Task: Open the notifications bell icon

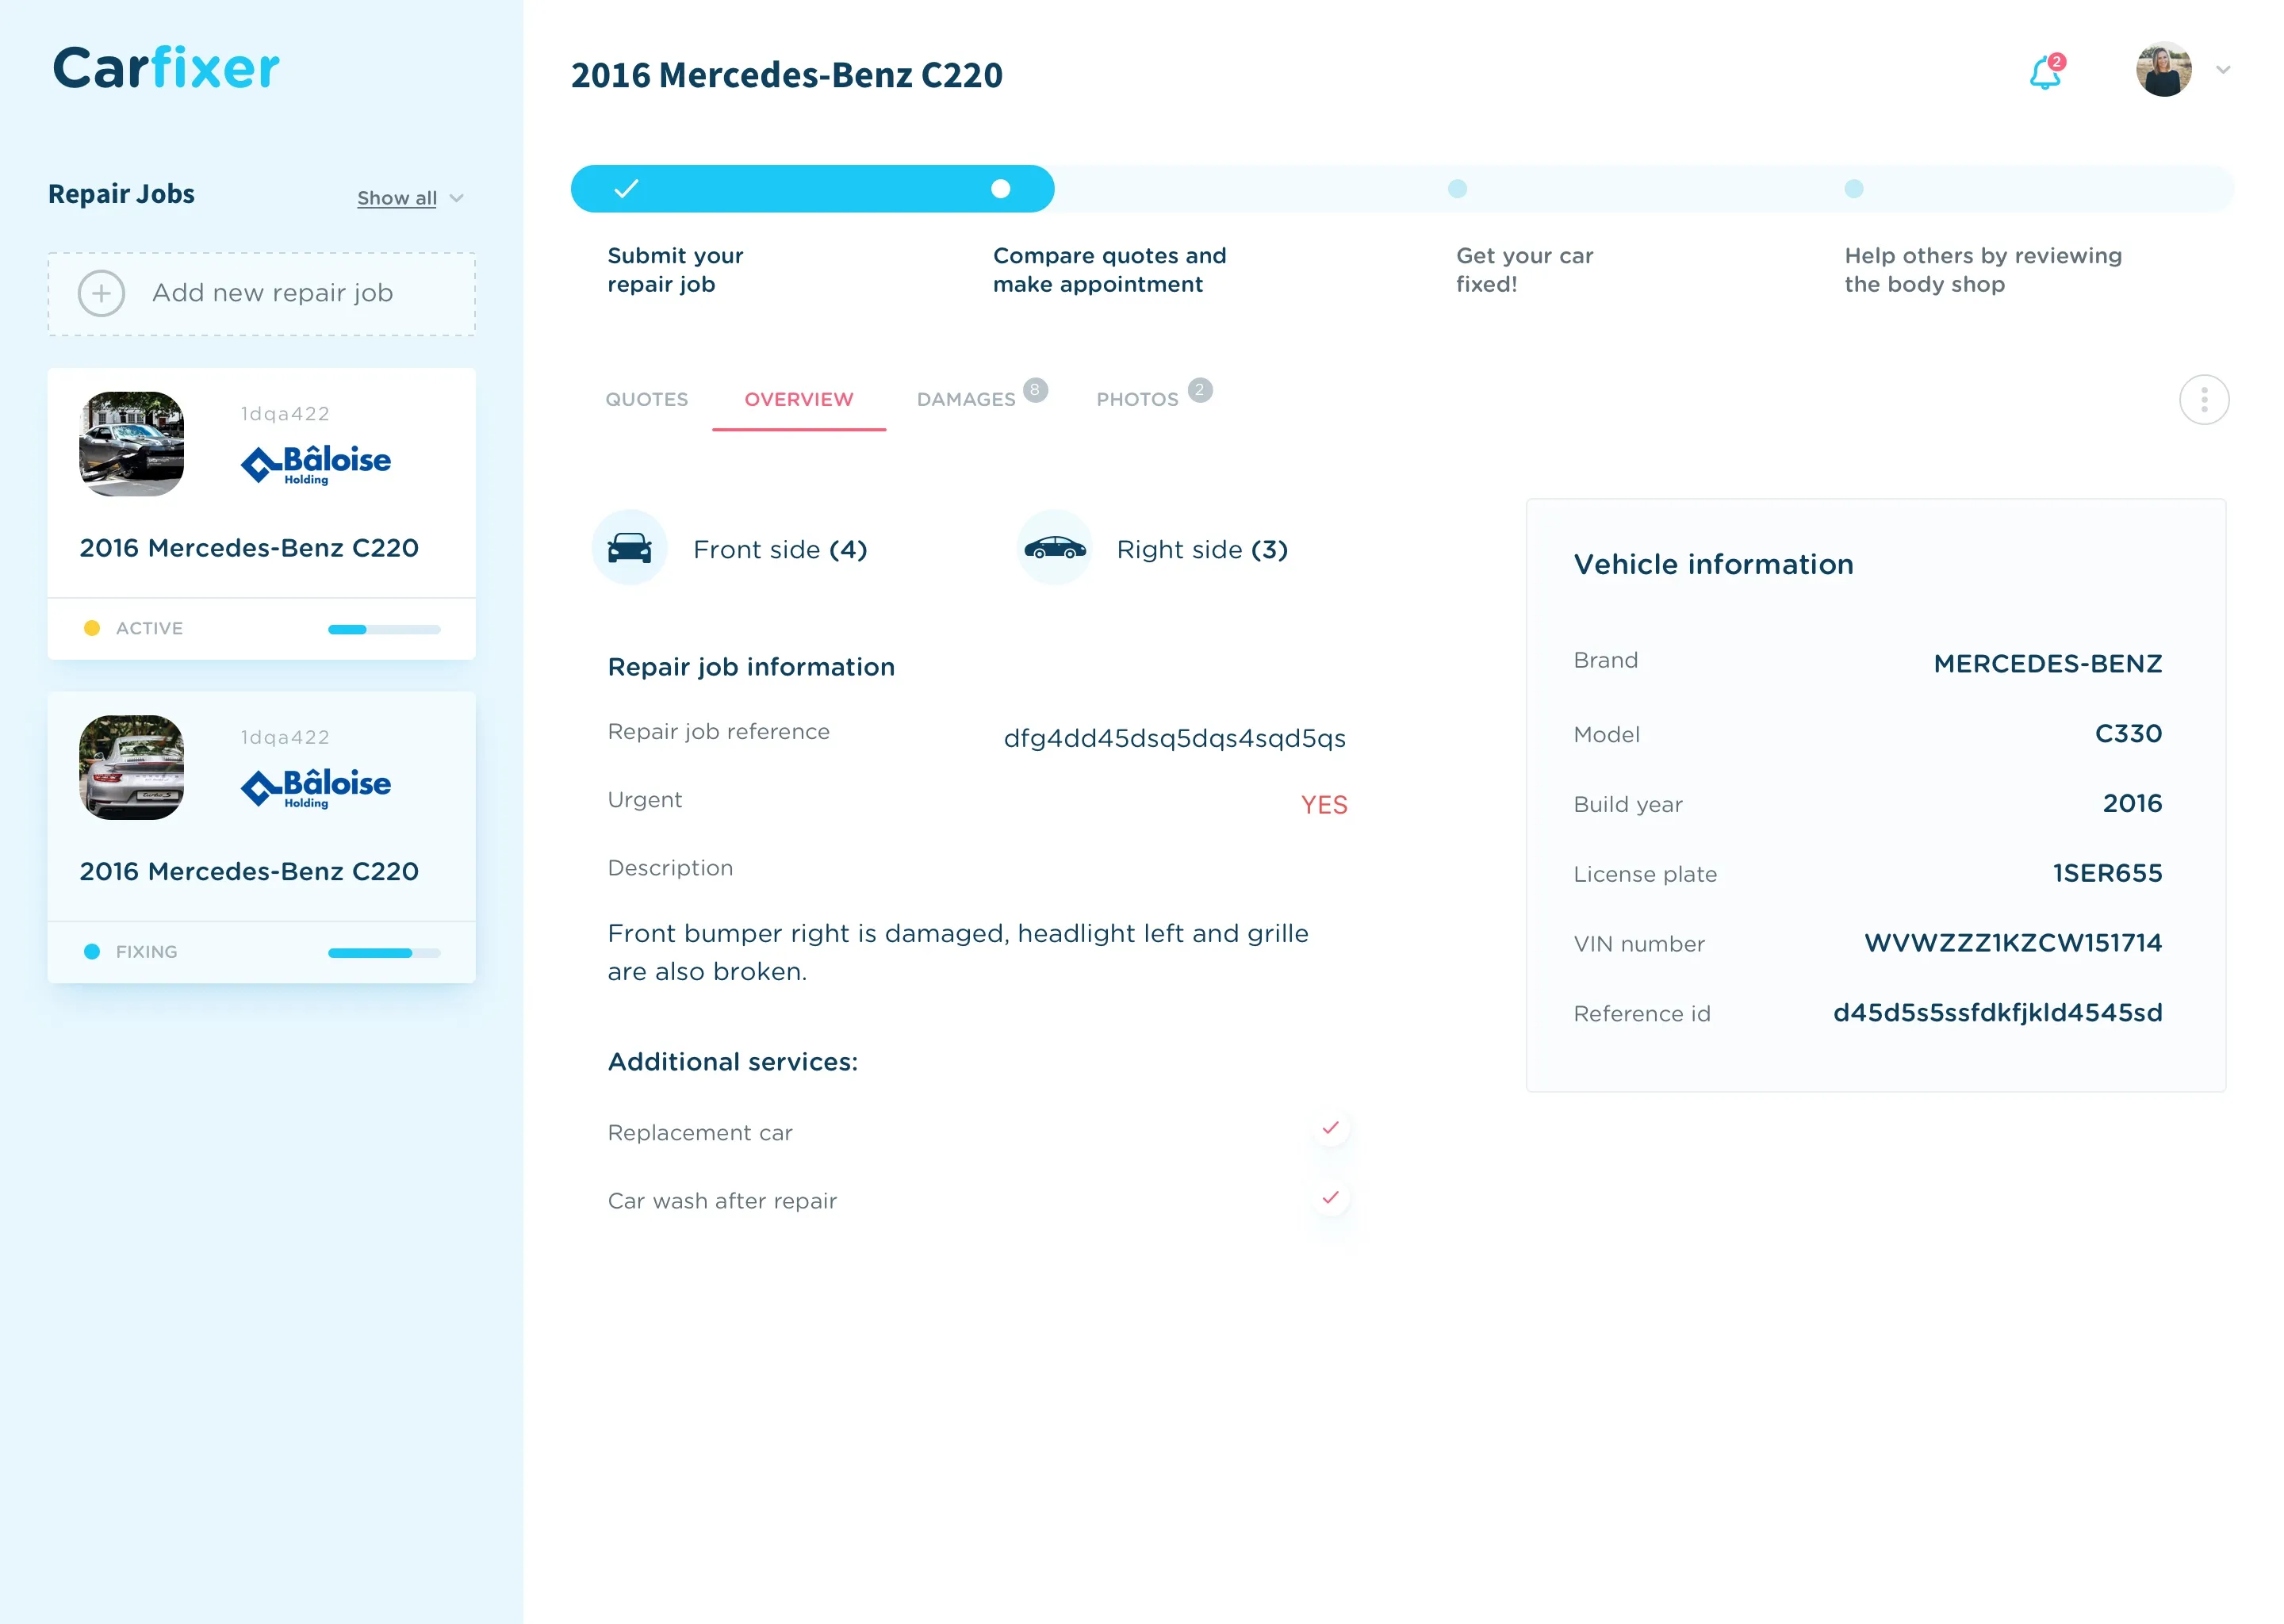Action: (2045, 72)
